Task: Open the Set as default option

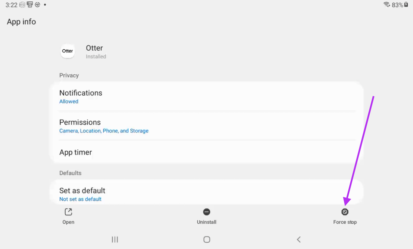Action: [206, 194]
